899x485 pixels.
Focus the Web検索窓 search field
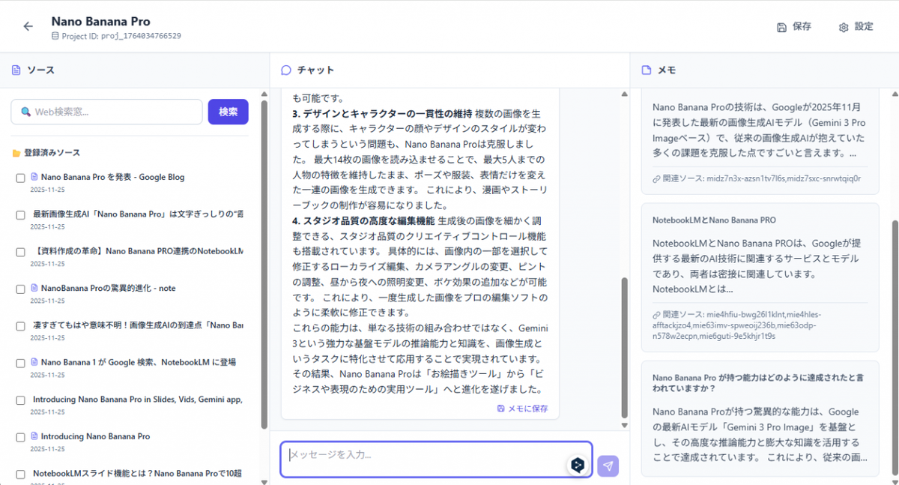[106, 112]
